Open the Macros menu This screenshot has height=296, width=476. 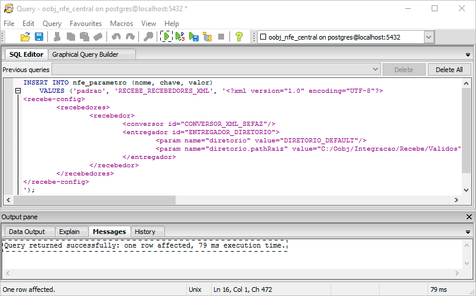point(121,24)
